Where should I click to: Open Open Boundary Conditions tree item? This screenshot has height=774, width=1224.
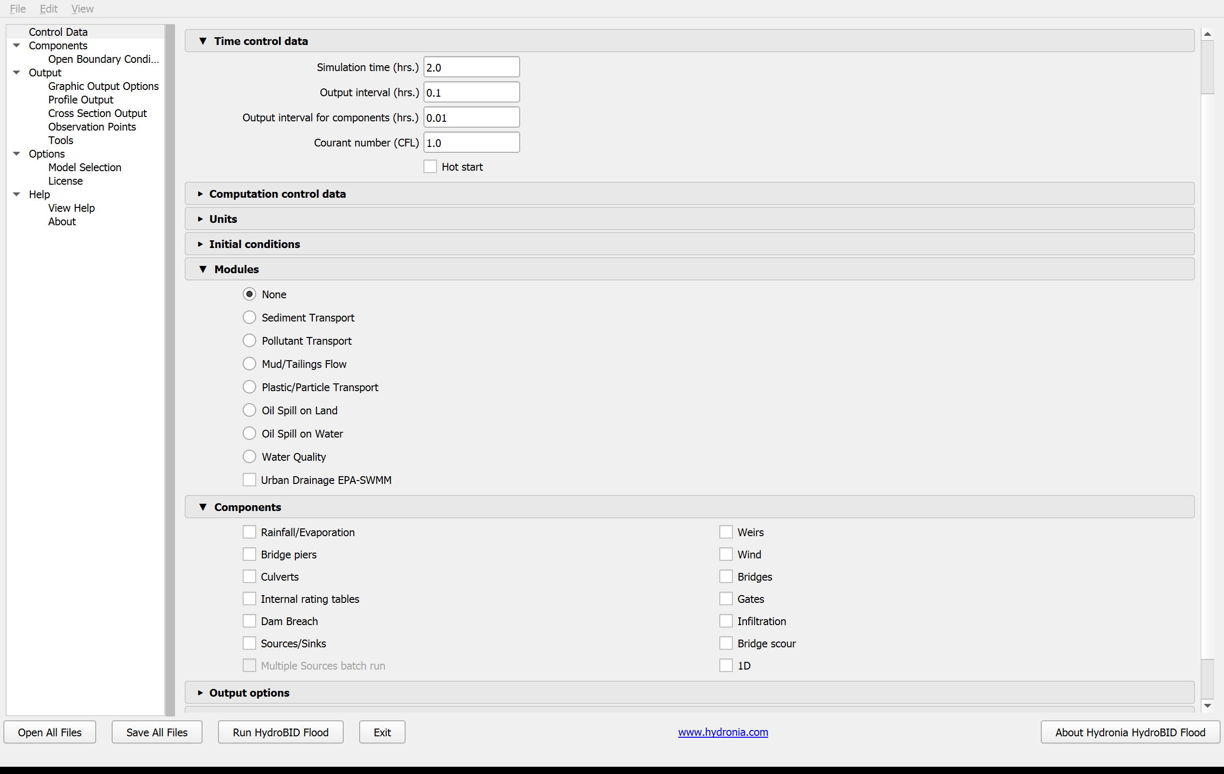(104, 59)
